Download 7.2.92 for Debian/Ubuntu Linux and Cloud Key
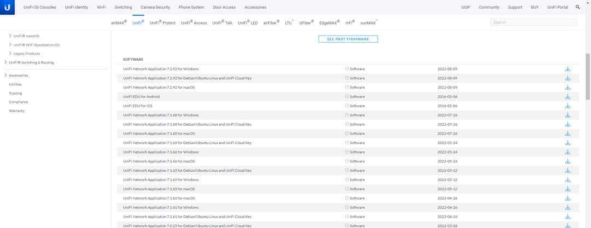Image resolution: width=591 pixels, height=228 pixels. pyautogui.click(x=567, y=78)
